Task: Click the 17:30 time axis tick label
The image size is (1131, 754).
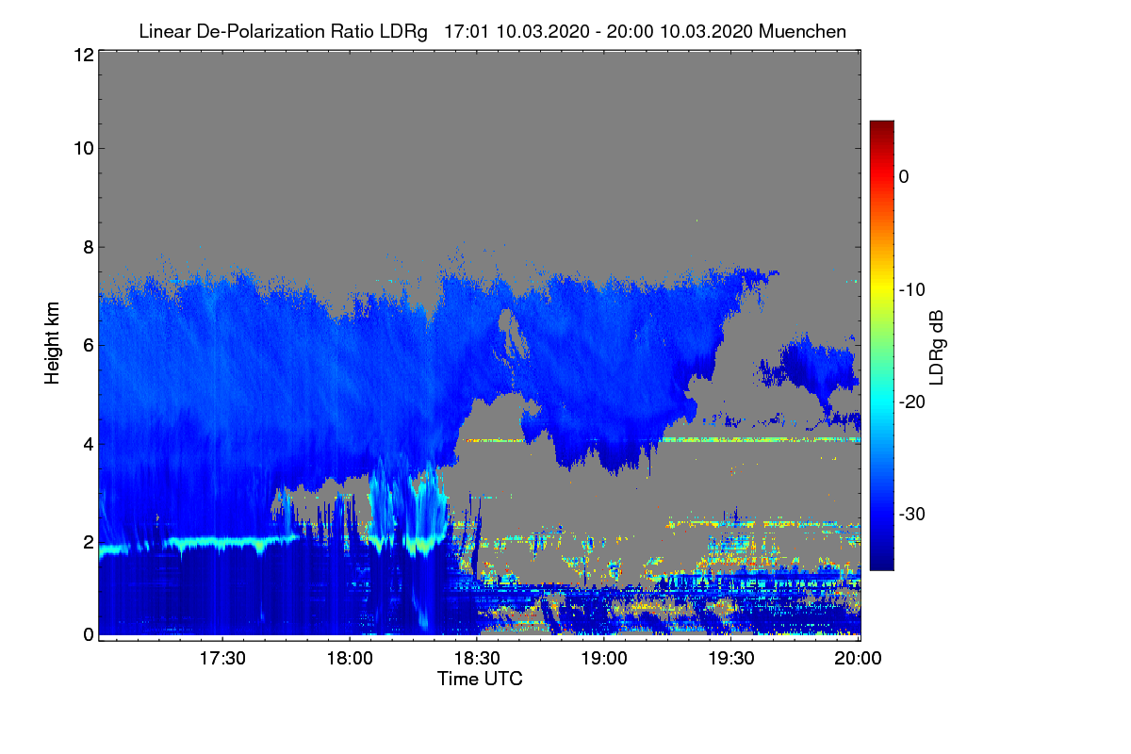Action: click(222, 659)
